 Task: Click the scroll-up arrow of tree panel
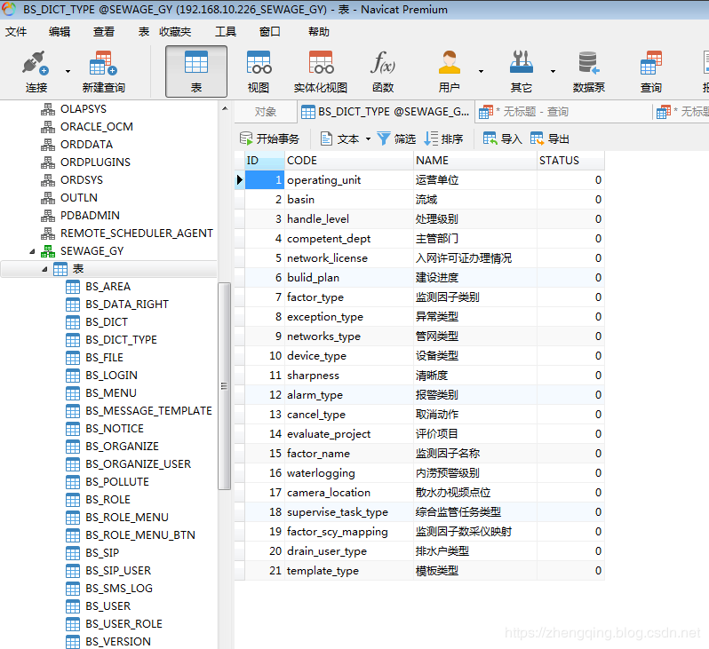pyautogui.click(x=225, y=109)
